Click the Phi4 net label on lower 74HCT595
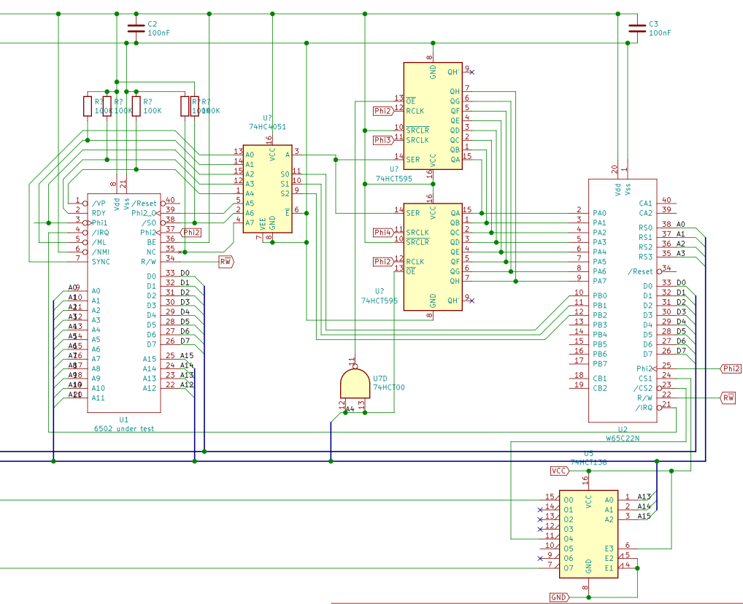The image size is (743, 604). [382, 232]
